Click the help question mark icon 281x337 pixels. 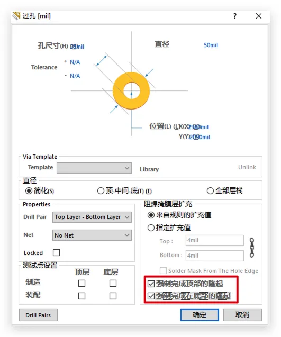(235, 16)
